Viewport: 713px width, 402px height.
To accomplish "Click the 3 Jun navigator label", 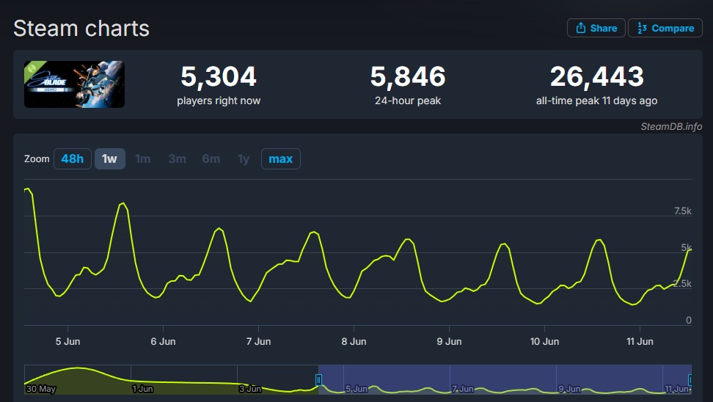I will [250, 389].
